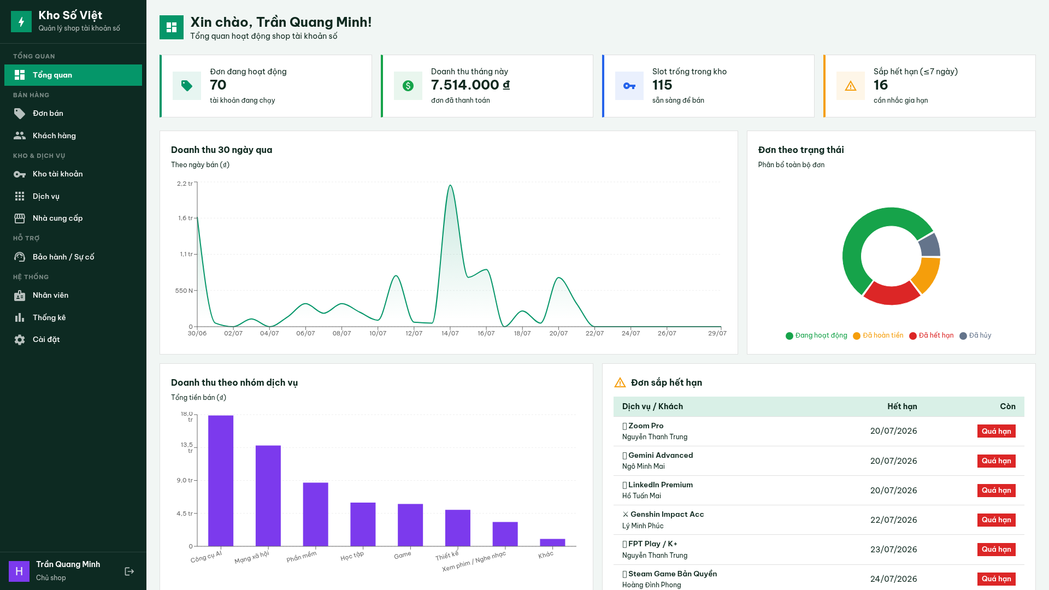Viewport: 1049px width, 590px height.
Task: Open the Gemini Advanced order row
Action: pos(818,461)
